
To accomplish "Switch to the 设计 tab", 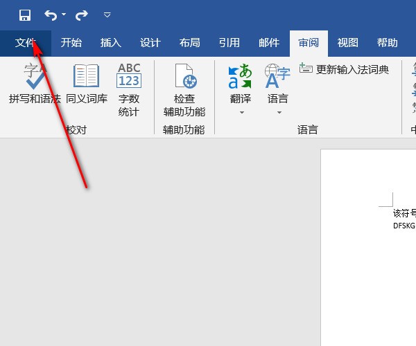I will tap(150, 43).
